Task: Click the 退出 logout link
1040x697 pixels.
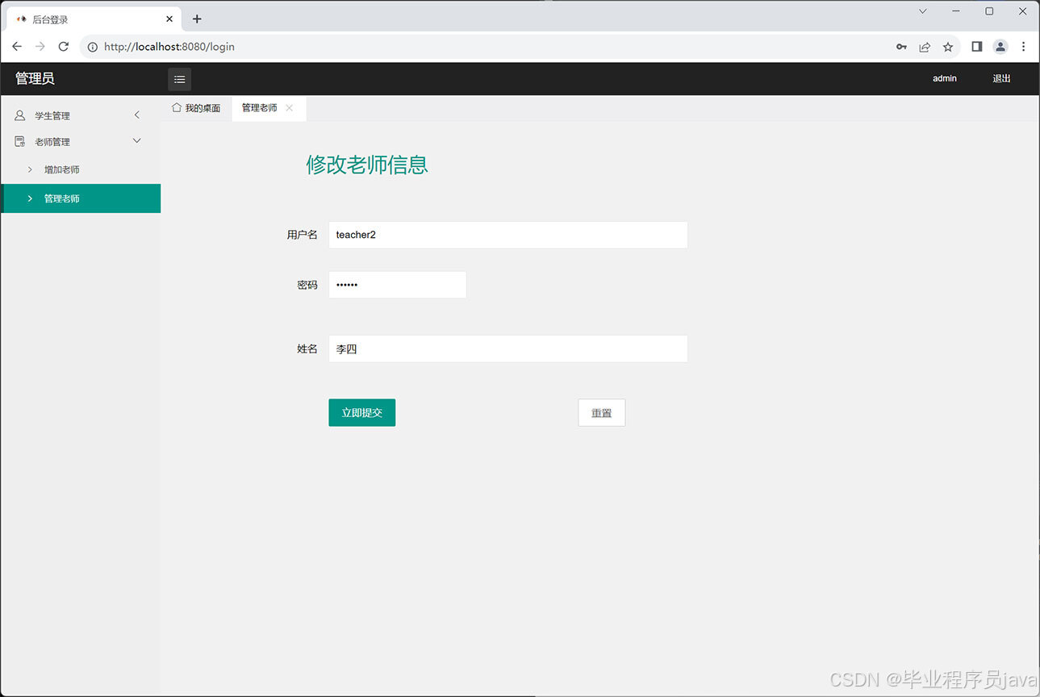Action: coord(1001,78)
